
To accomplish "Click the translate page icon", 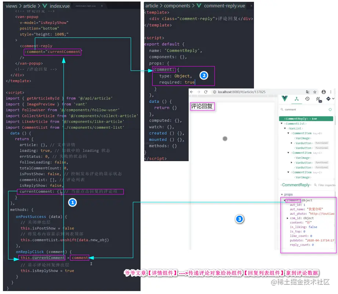I will point(308,92).
